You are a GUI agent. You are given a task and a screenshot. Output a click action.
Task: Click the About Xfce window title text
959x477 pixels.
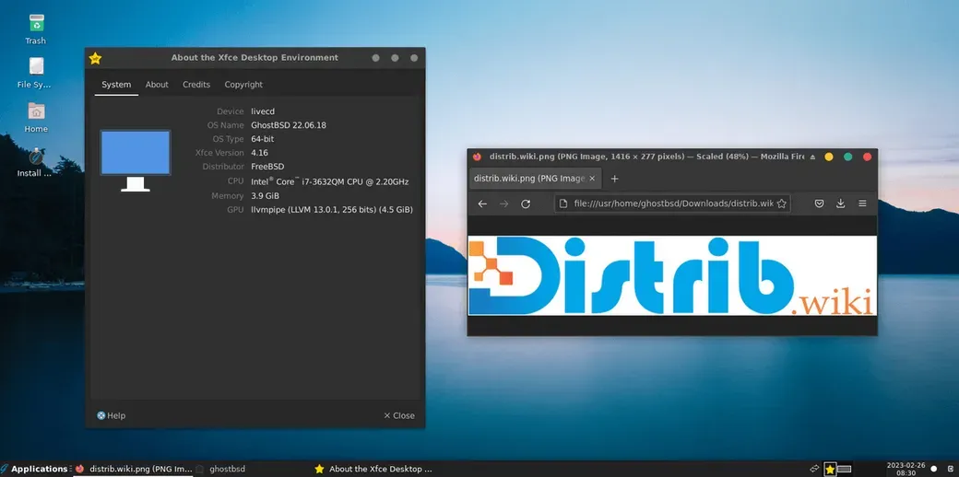tap(255, 57)
